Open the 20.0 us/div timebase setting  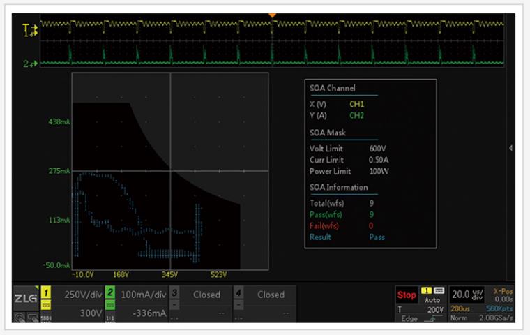tap(468, 294)
